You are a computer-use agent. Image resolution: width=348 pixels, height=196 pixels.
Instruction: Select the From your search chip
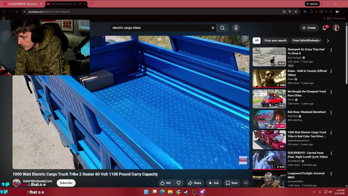pyautogui.click(x=275, y=41)
